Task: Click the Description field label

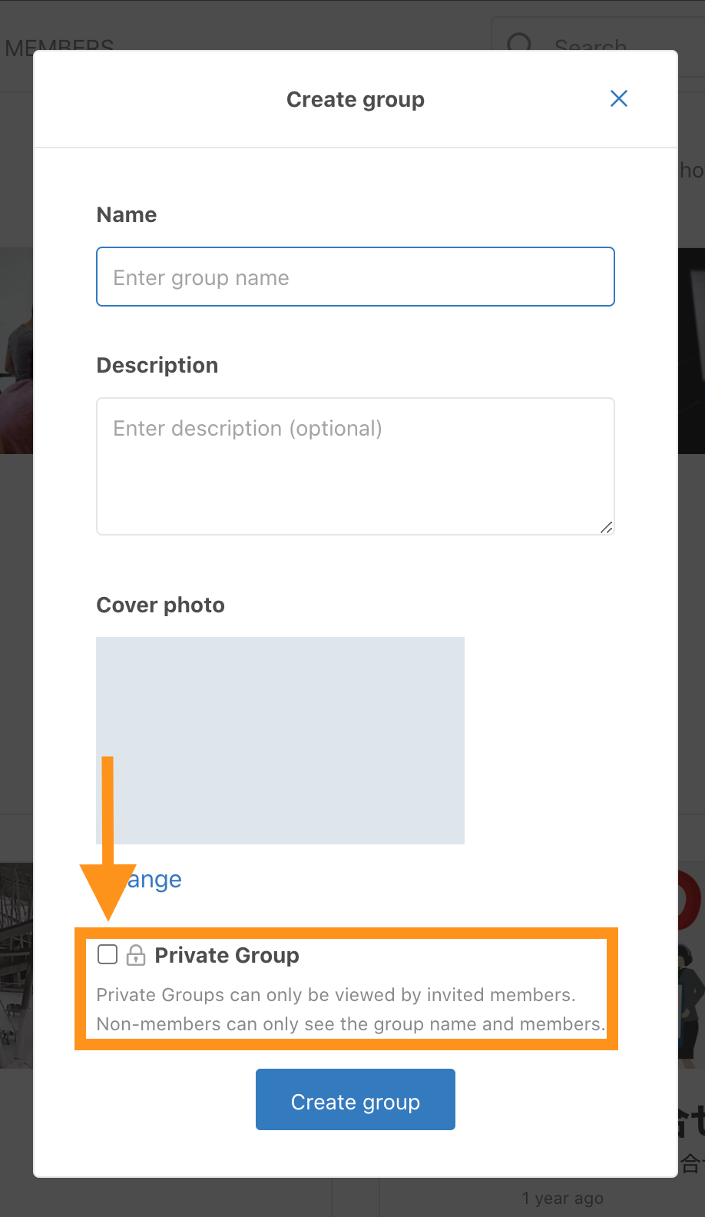Action: [x=157, y=366]
